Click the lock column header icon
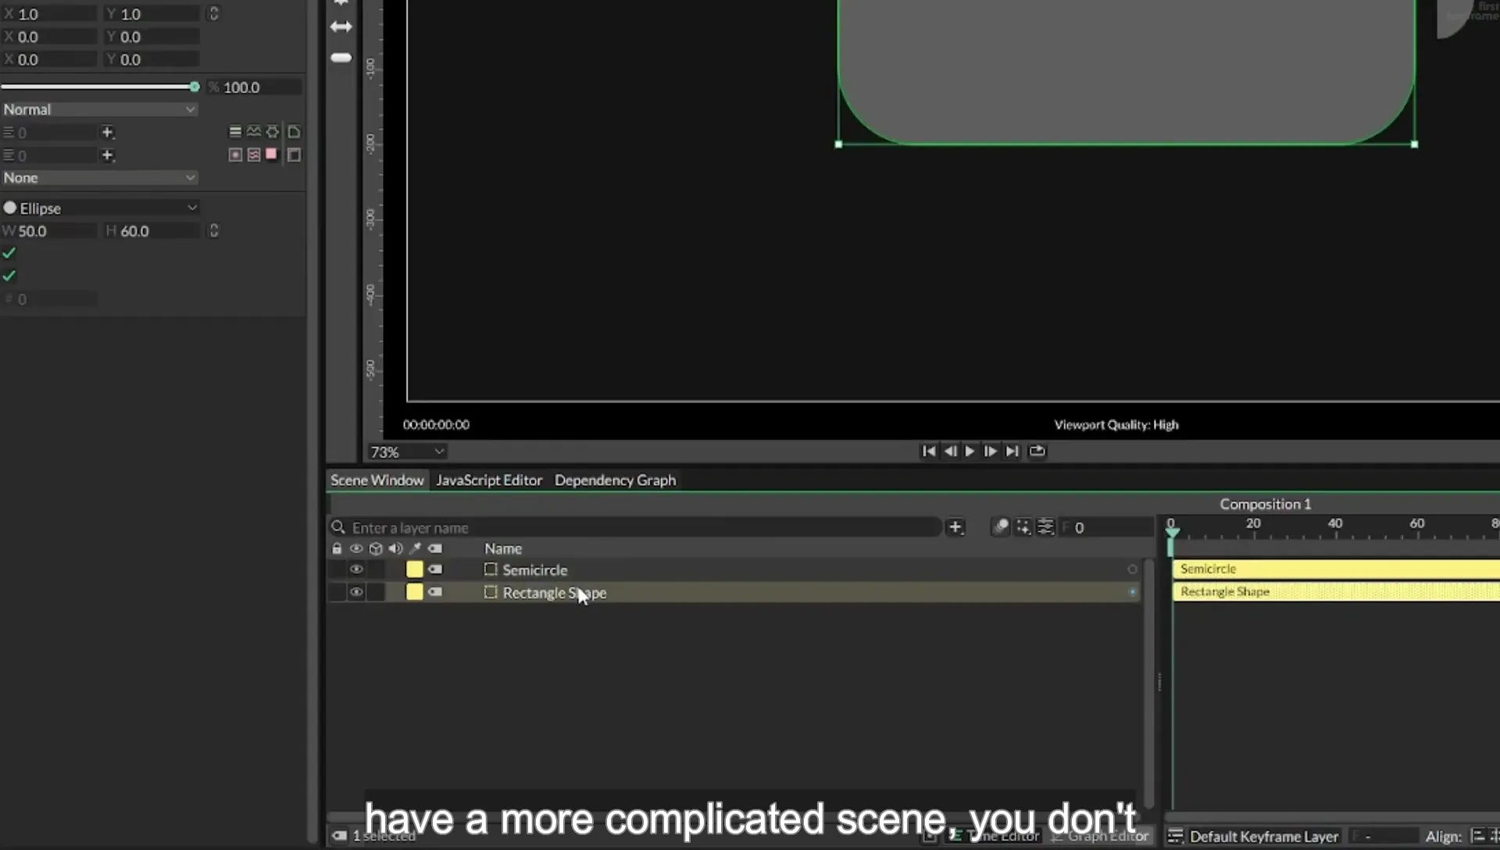 point(337,548)
